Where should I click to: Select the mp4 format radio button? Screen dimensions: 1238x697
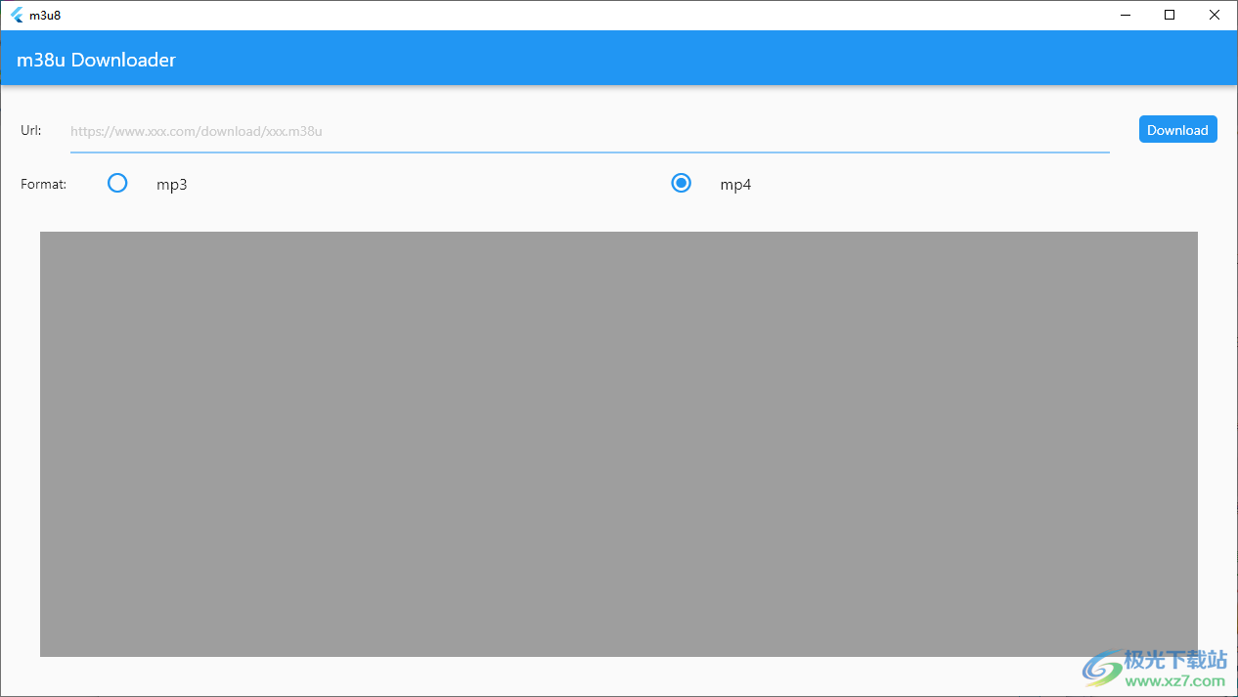pos(682,183)
